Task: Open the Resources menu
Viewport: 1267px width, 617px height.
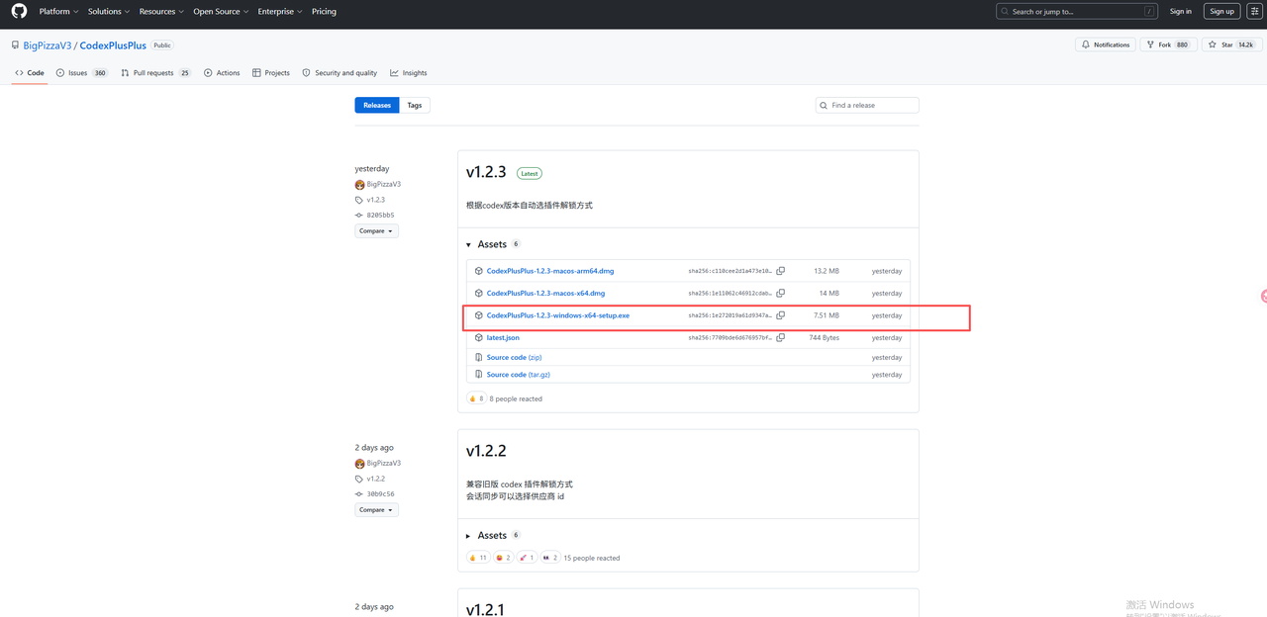Action: click(x=161, y=12)
